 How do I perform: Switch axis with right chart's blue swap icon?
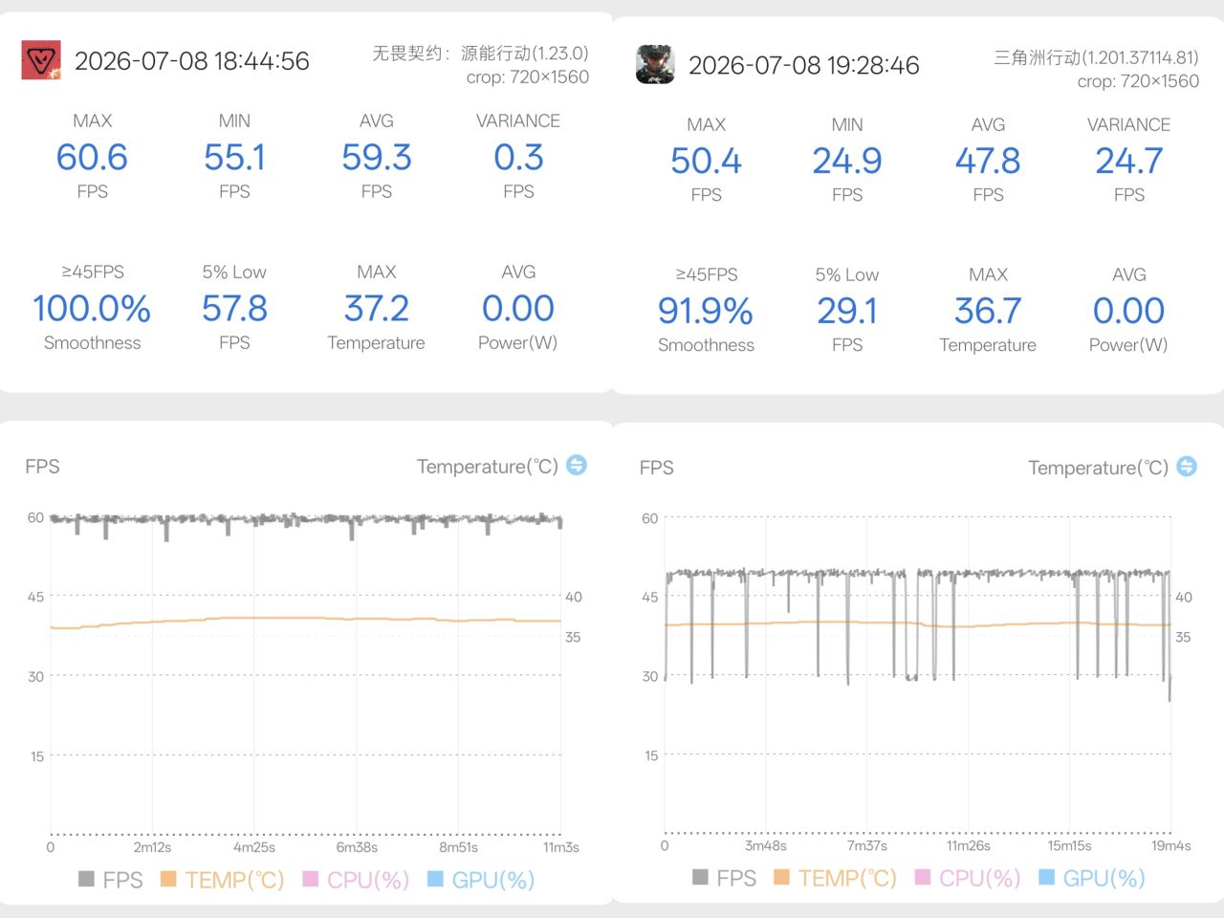click(1187, 466)
